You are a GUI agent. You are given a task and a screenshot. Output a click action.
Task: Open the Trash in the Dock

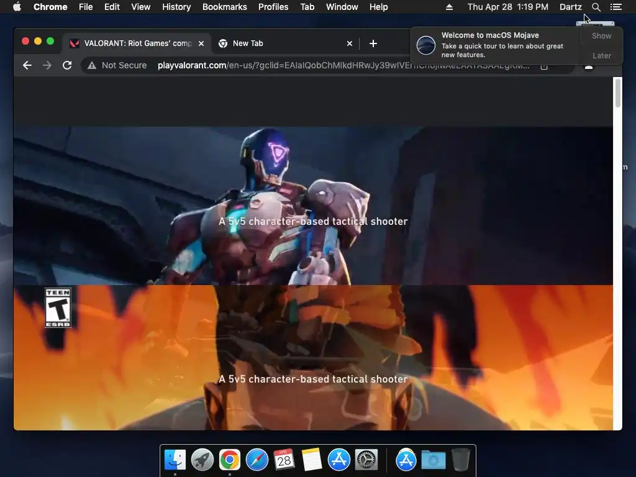(x=460, y=460)
